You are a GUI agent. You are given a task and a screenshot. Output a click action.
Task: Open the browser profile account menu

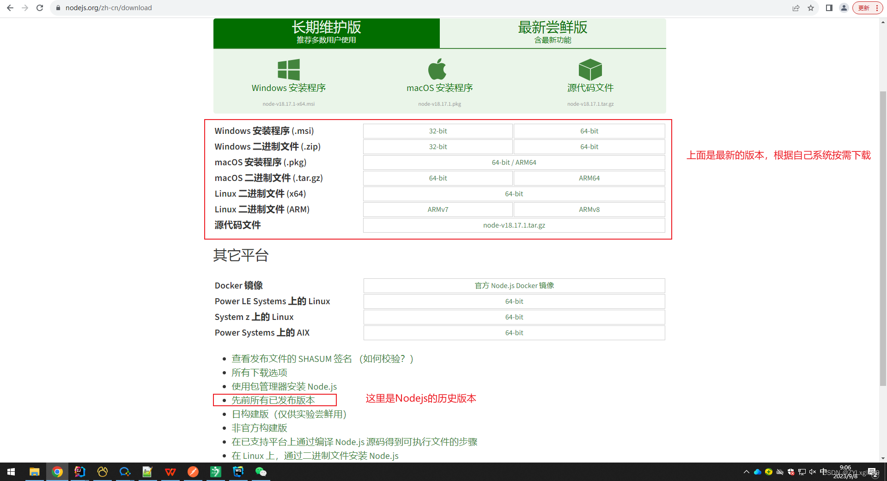click(844, 8)
